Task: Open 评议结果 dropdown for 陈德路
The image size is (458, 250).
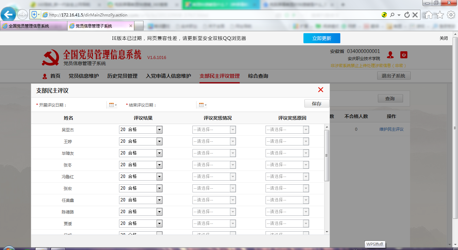Action: coord(159,212)
